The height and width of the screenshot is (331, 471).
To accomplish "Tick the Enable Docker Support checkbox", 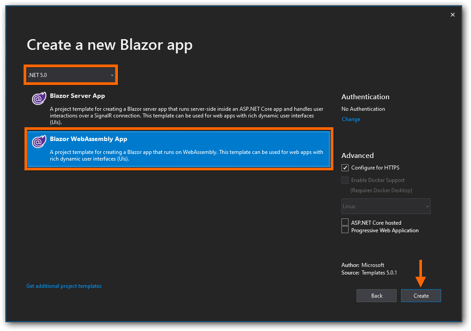I will (345, 180).
